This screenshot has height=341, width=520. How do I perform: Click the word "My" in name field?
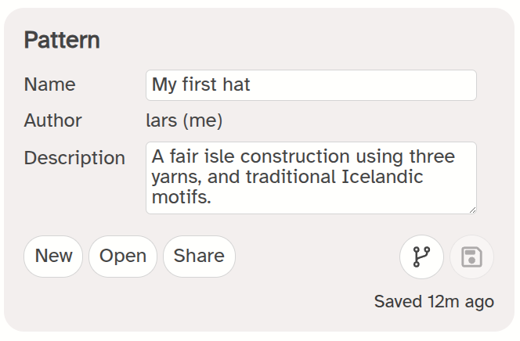[x=164, y=85]
